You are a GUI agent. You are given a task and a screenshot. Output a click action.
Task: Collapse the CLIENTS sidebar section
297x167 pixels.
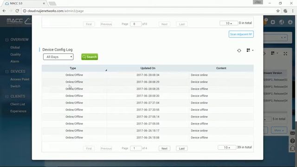click(x=7, y=96)
